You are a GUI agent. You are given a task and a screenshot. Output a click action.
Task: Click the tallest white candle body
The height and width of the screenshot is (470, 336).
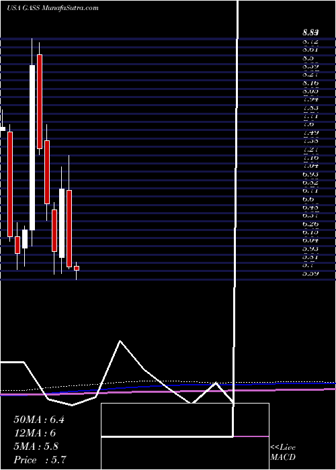pos(32,148)
